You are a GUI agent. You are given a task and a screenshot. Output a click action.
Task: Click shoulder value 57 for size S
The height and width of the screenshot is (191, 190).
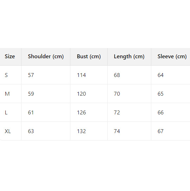click(31, 75)
